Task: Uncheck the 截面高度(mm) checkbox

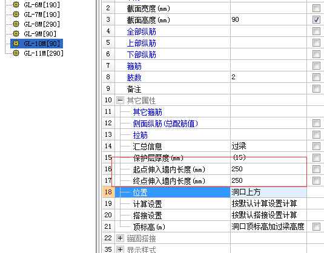Action: pos(316,20)
